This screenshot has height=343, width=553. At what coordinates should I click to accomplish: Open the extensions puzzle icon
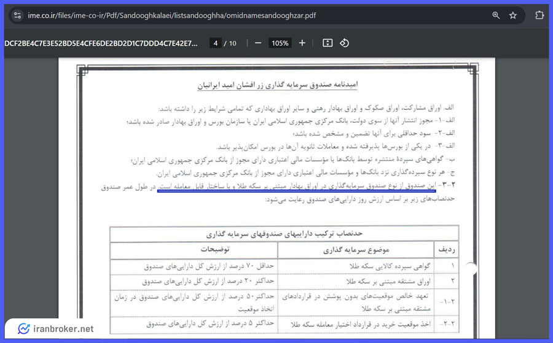(539, 15)
